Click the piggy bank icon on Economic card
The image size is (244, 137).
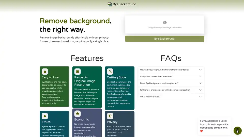[x=78, y=114]
